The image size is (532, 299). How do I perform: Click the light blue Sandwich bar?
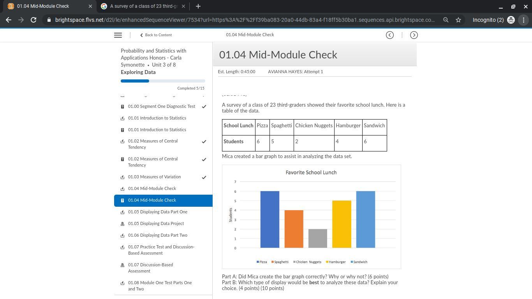point(366,220)
